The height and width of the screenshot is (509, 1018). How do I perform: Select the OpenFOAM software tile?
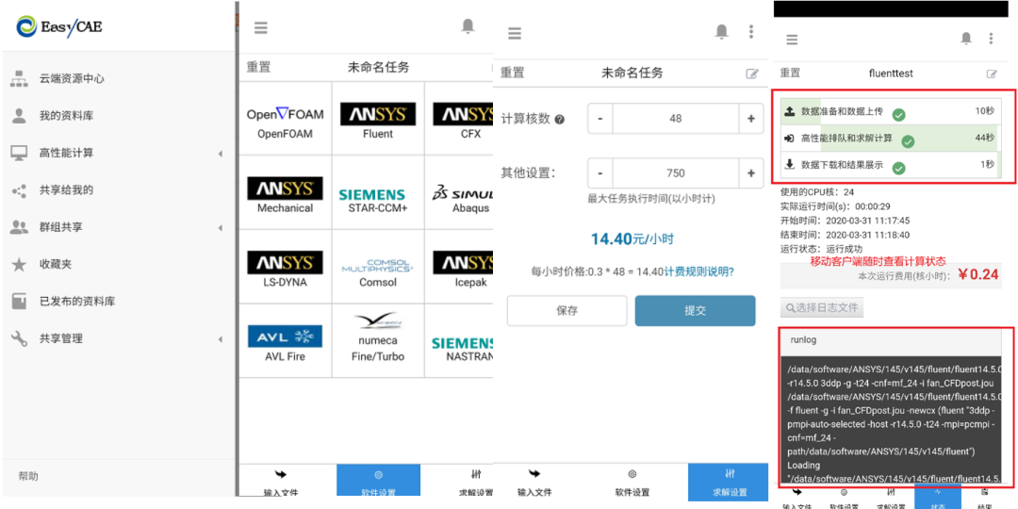(285, 118)
